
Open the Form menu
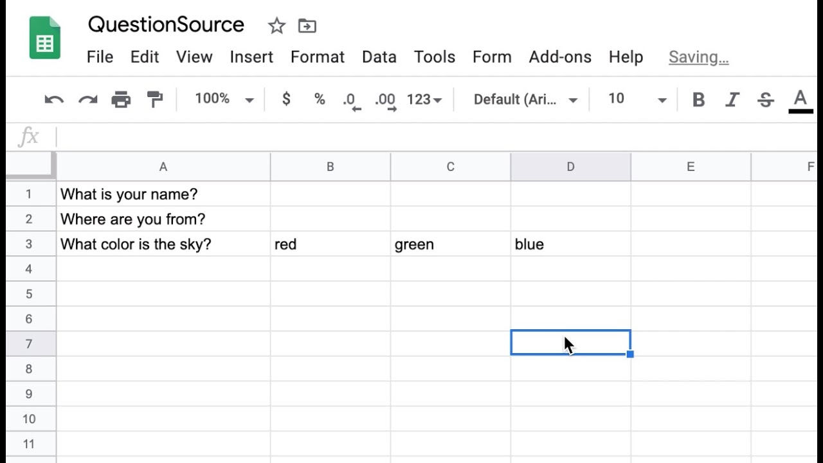[x=492, y=57]
